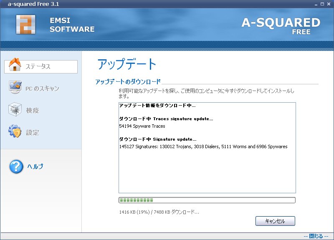This screenshot has width=334, height=240.
Task: Go to the 検疫 section label
Action: tap(33, 110)
